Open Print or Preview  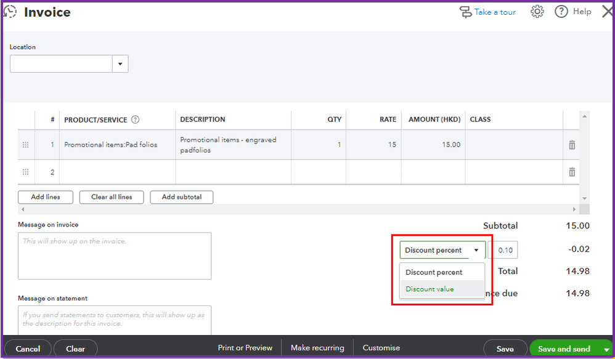245,348
